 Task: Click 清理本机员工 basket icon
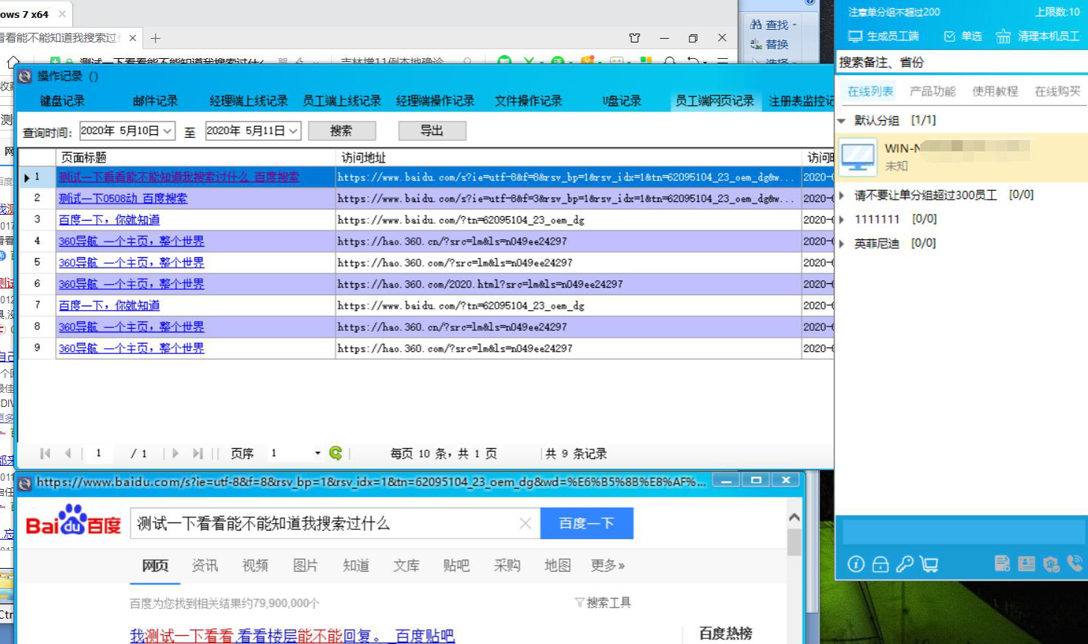[1004, 37]
